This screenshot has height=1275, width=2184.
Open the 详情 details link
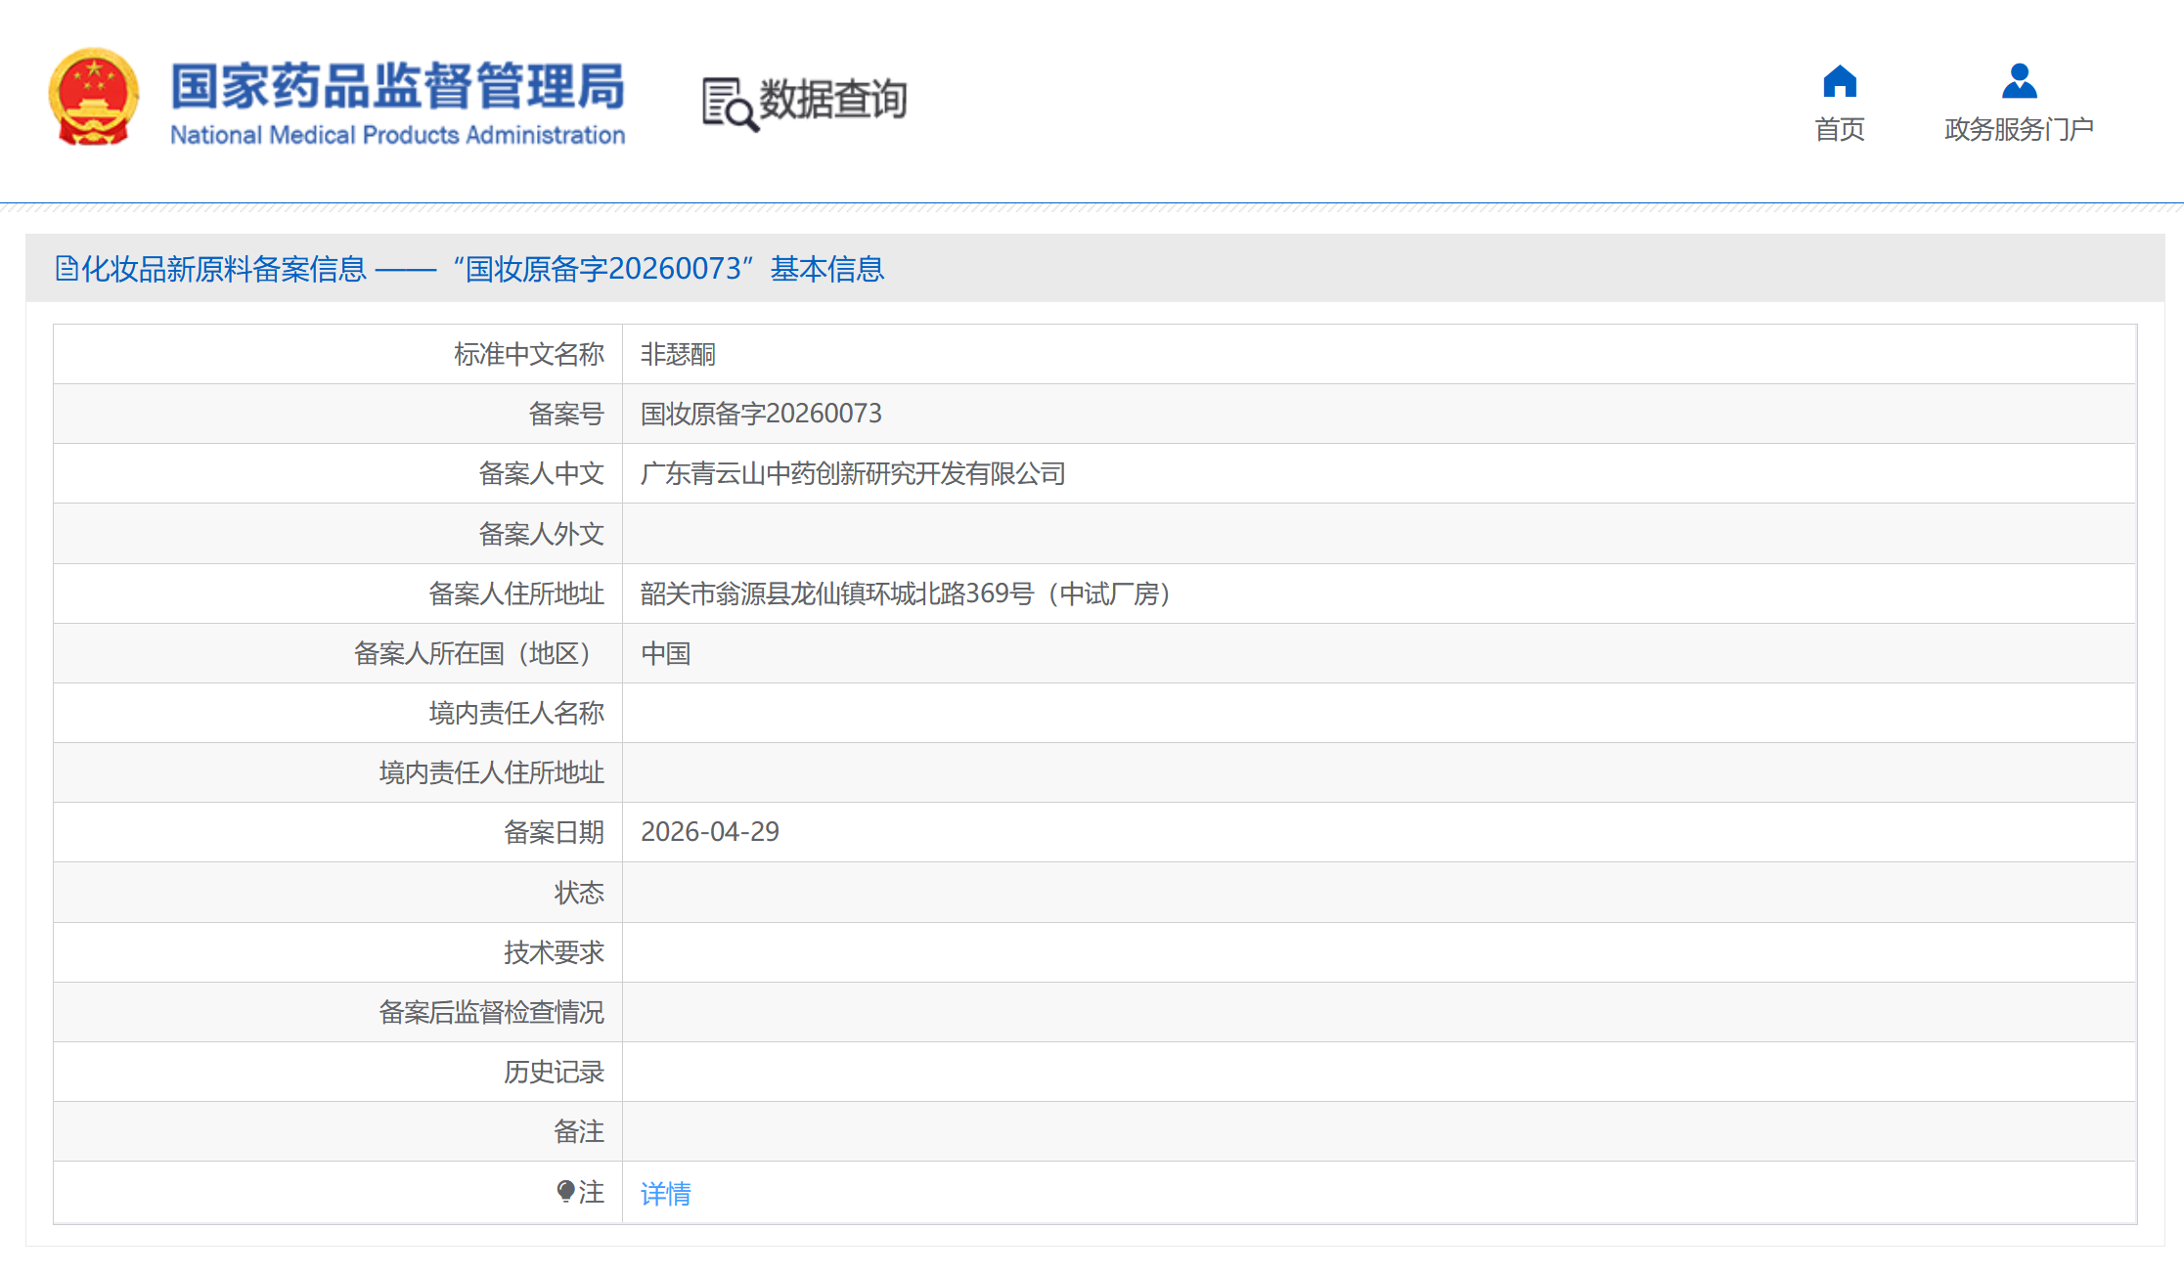[665, 1193]
